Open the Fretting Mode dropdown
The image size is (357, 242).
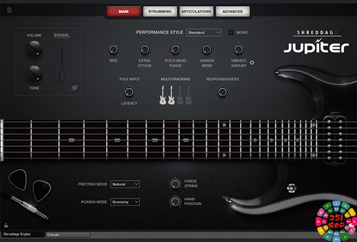click(125, 184)
